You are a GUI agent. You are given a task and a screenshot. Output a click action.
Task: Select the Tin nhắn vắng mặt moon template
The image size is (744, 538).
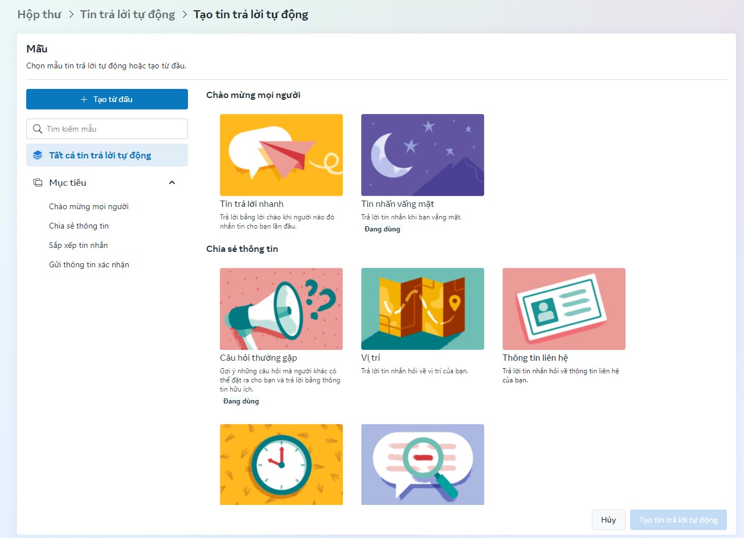click(422, 155)
